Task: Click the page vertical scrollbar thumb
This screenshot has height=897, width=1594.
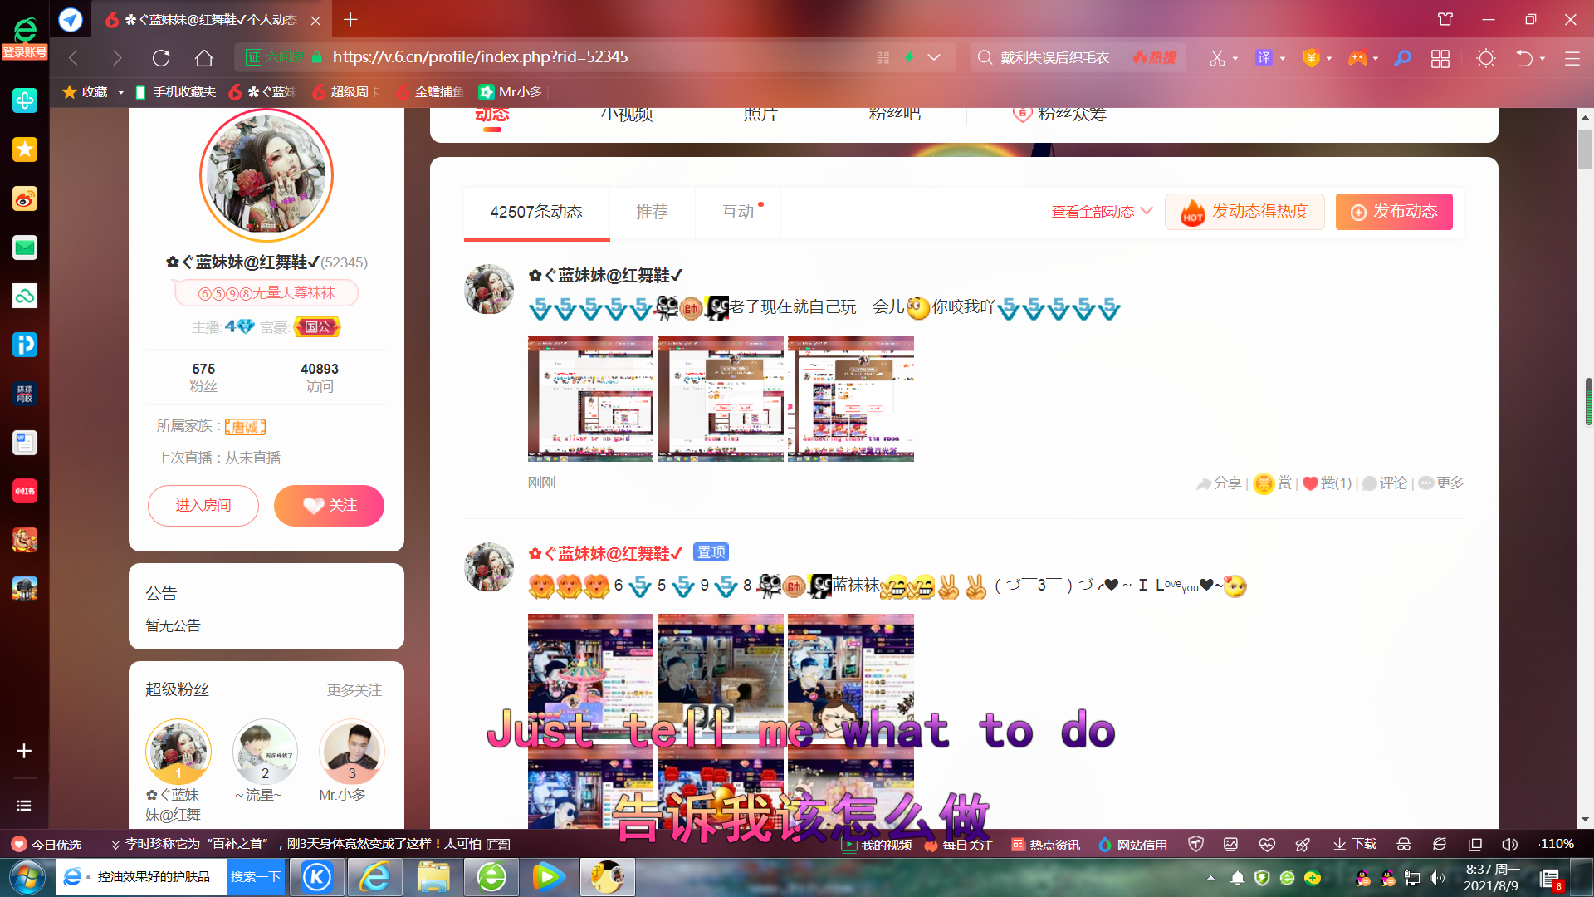Action: coord(1586,148)
